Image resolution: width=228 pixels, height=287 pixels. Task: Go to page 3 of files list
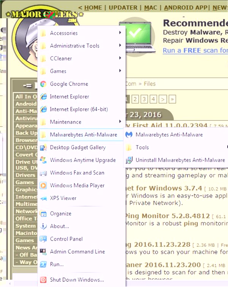144,99
